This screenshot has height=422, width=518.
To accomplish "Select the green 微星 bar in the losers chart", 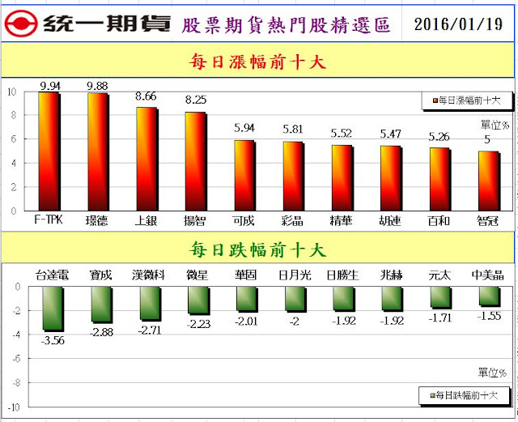I will click(x=199, y=301).
